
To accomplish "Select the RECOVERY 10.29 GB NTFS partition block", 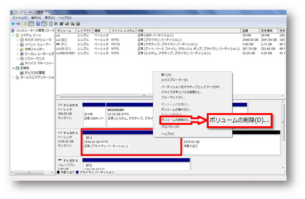I will pos(130,115).
